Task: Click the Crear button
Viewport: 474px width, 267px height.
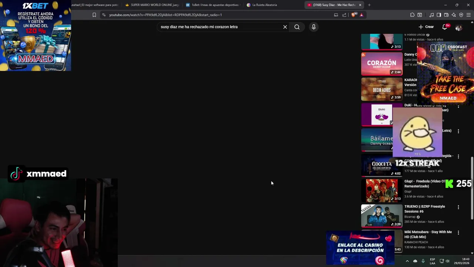Action: coord(426,27)
